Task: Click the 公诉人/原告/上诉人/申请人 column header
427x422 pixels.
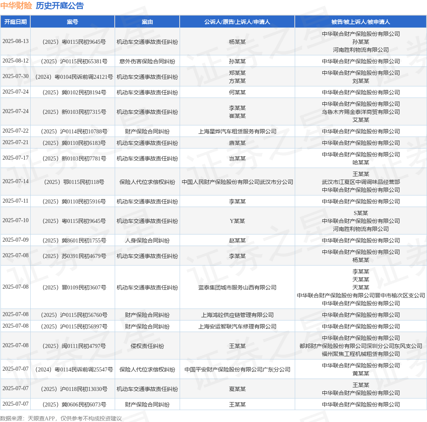Action: pyautogui.click(x=237, y=22)
